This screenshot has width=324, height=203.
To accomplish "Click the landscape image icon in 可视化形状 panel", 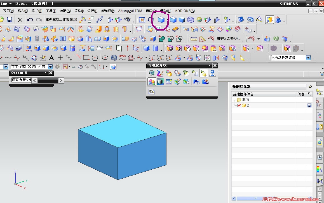I will click(x=169, y=82).
